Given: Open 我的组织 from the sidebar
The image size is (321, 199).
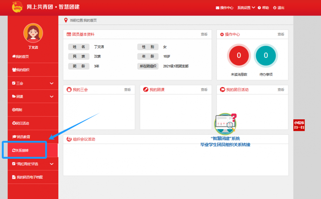Looking at the screenshot, I should [x=23, y=70].
